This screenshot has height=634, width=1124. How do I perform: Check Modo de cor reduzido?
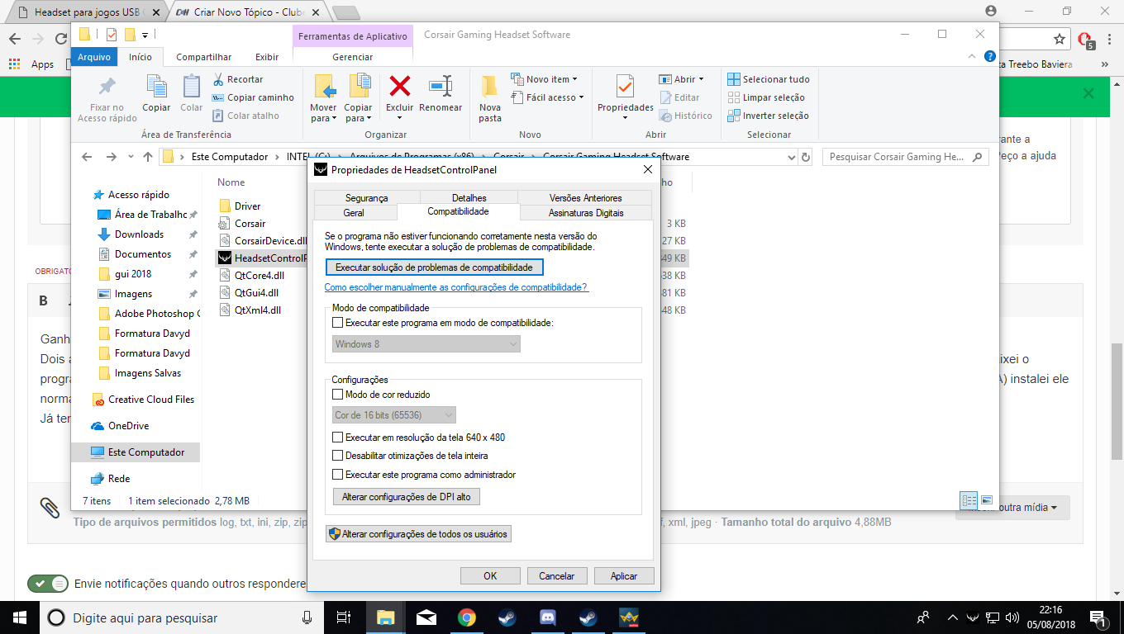(337, 395)
